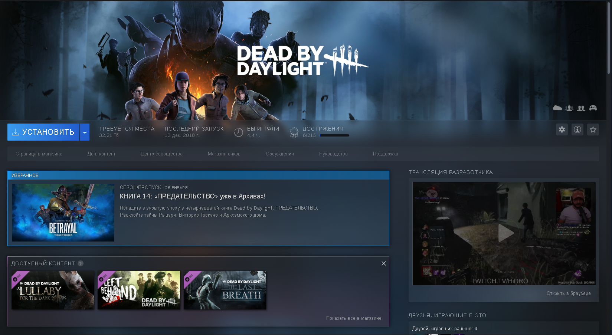Click the Друзья, играющие в это heading
This screenshot has height=335, width=612.
click(x=447, y=315)
